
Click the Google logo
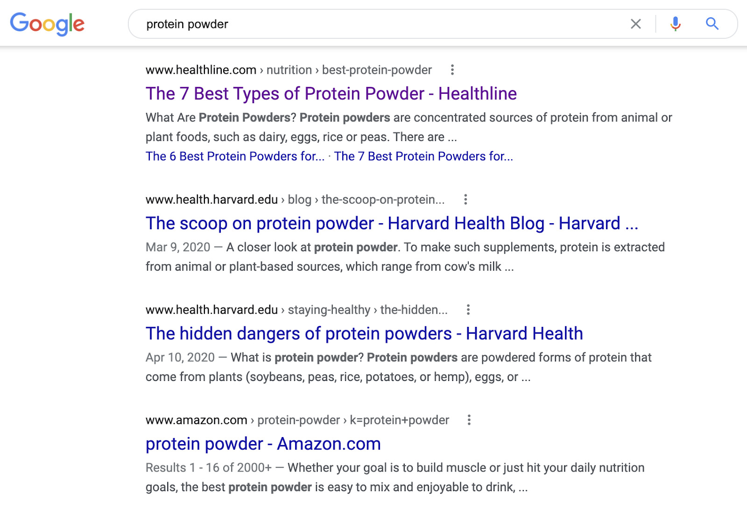pos(47,24)
